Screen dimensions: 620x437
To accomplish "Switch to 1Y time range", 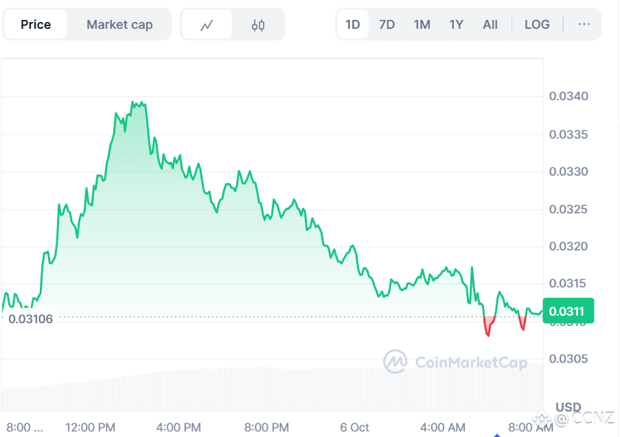I will pyautogui.click(x=456, y=25).
